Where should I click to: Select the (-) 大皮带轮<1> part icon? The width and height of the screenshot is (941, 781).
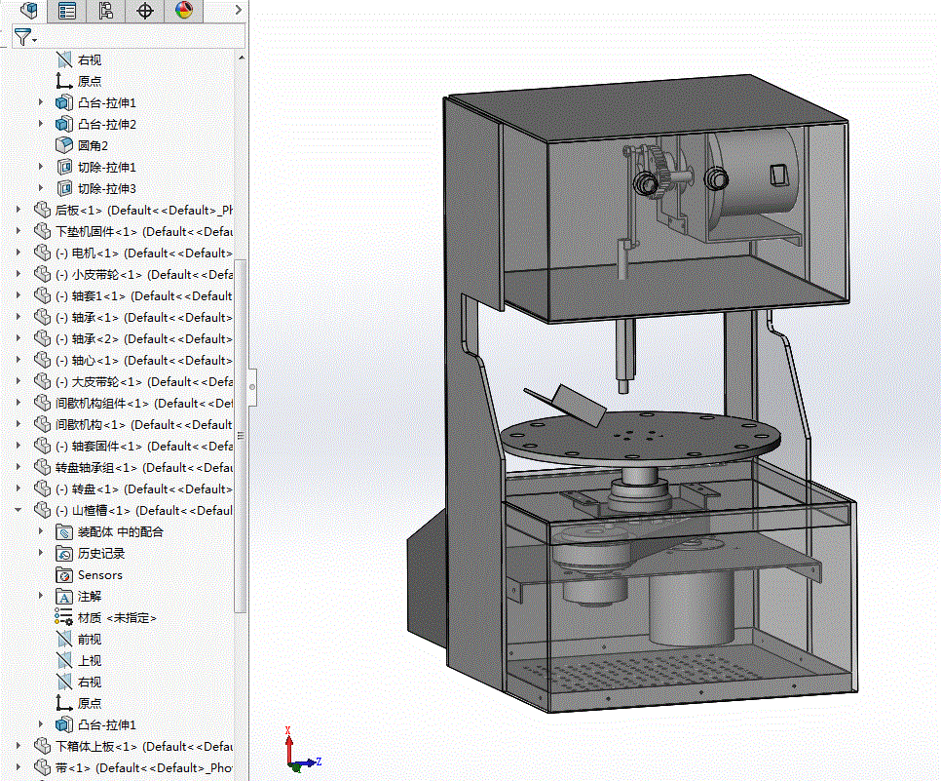pos(42,381)
